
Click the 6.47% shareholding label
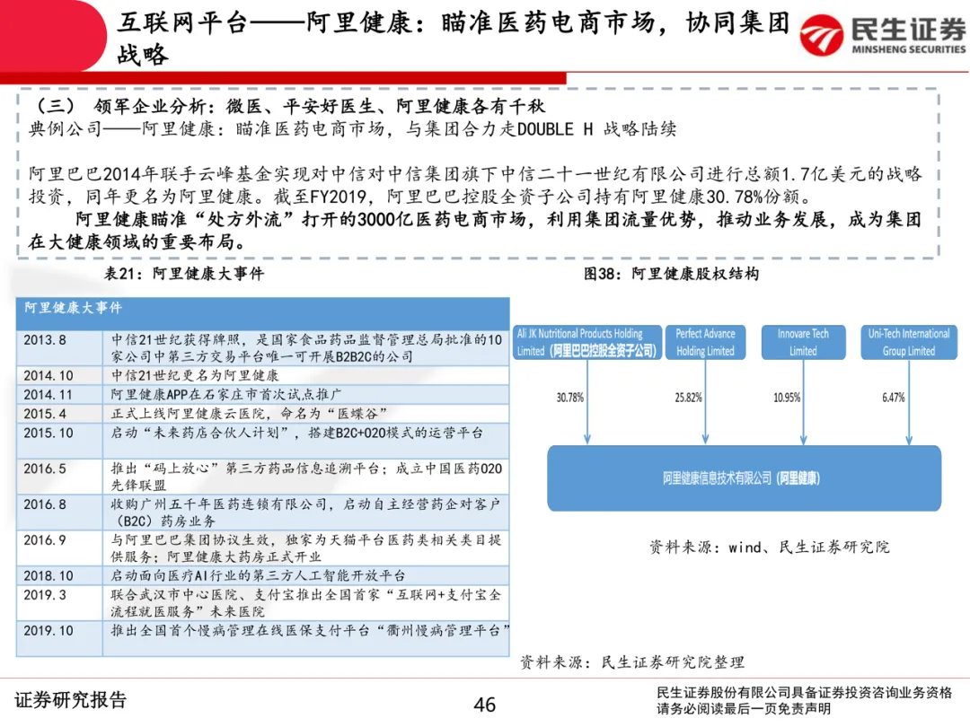pyautogui.click(x=894, y=398)
